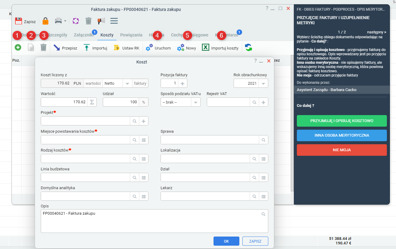Click Uruchom with the gears icon
396x249 pixels.
(x=158, y=48)
